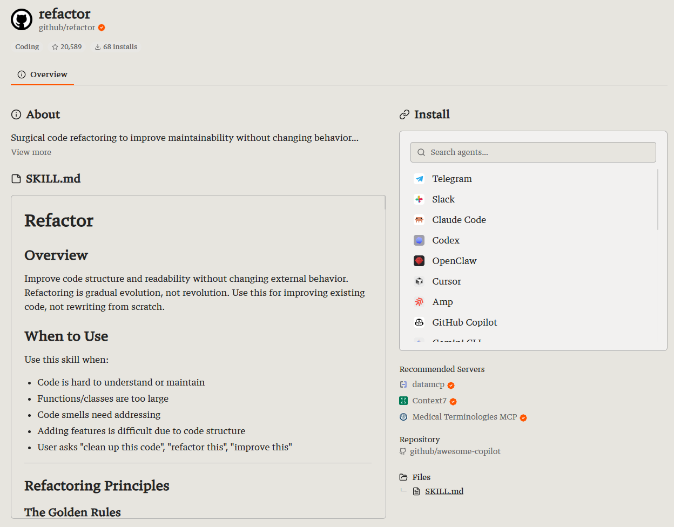Click the Refactor heading in SKILL.md preview
Image resolution: width=674 pixels, height=527 pixels.
click(59, 220)
